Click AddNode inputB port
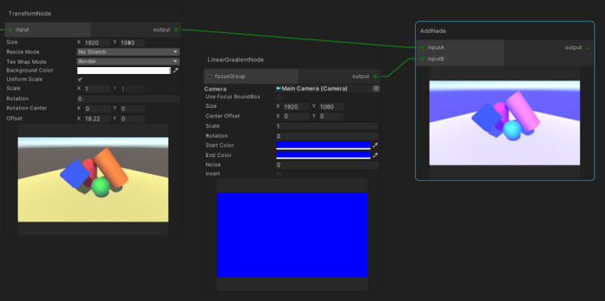Screen dimensions: 605x301 point(422,59)
